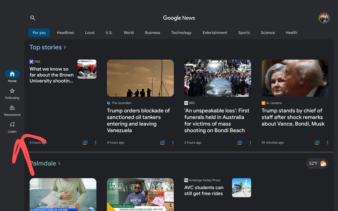Open the AVC free rides article

(204, 190)
